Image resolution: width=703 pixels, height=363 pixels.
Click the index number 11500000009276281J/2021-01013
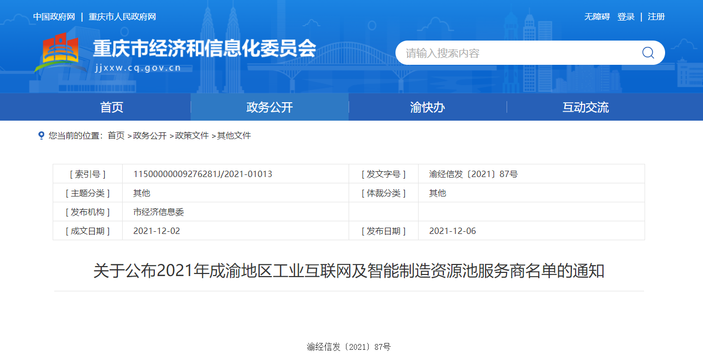203,174
